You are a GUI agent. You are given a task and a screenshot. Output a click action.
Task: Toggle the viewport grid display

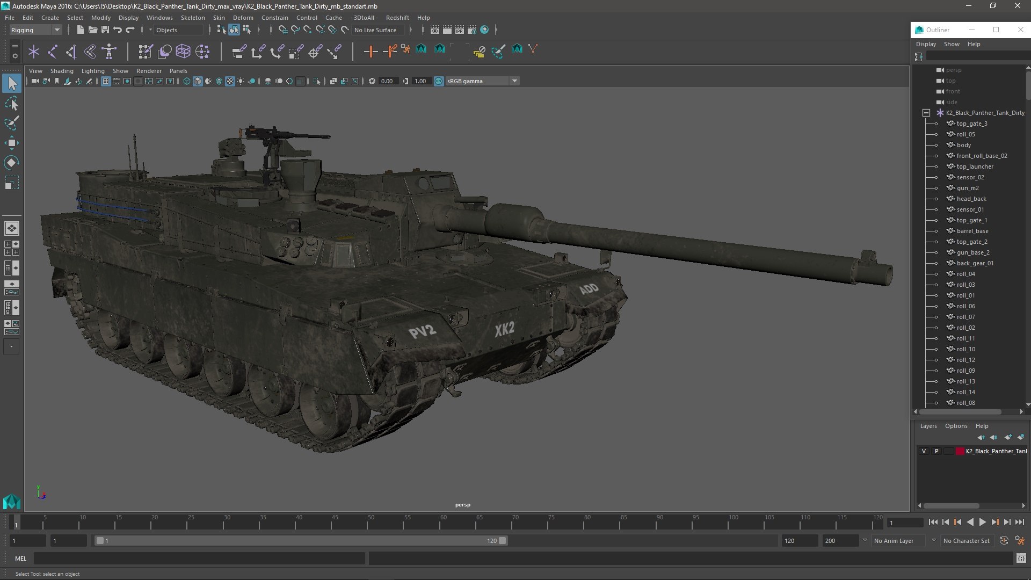(x=106, y=81)
